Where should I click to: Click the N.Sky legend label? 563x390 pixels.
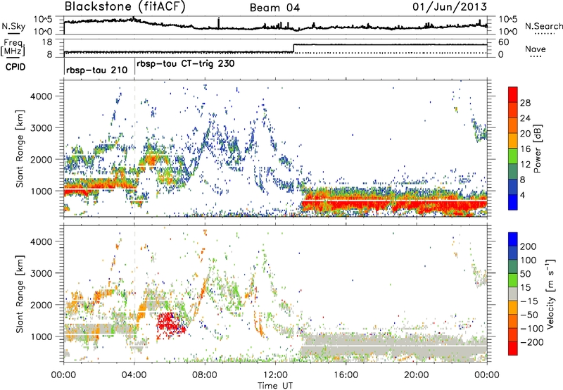tap(13, 26)
